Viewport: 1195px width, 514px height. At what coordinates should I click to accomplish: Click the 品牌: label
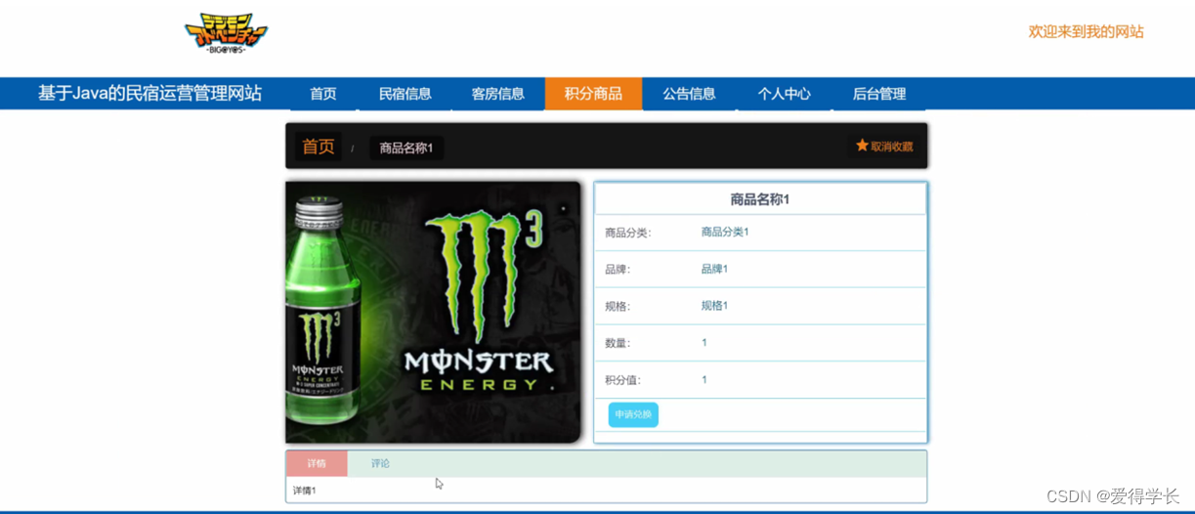pos(618,270)
